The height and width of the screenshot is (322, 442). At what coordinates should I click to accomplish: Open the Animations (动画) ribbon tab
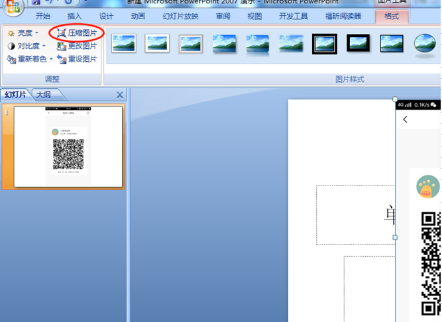[138, 17]
